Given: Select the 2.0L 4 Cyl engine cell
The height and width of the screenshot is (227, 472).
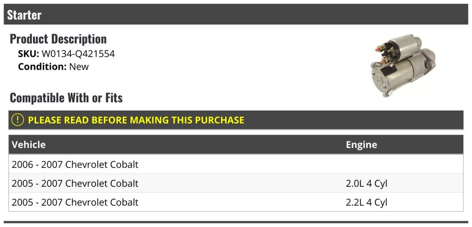Looking at the screenshot, I should [367, 183].
